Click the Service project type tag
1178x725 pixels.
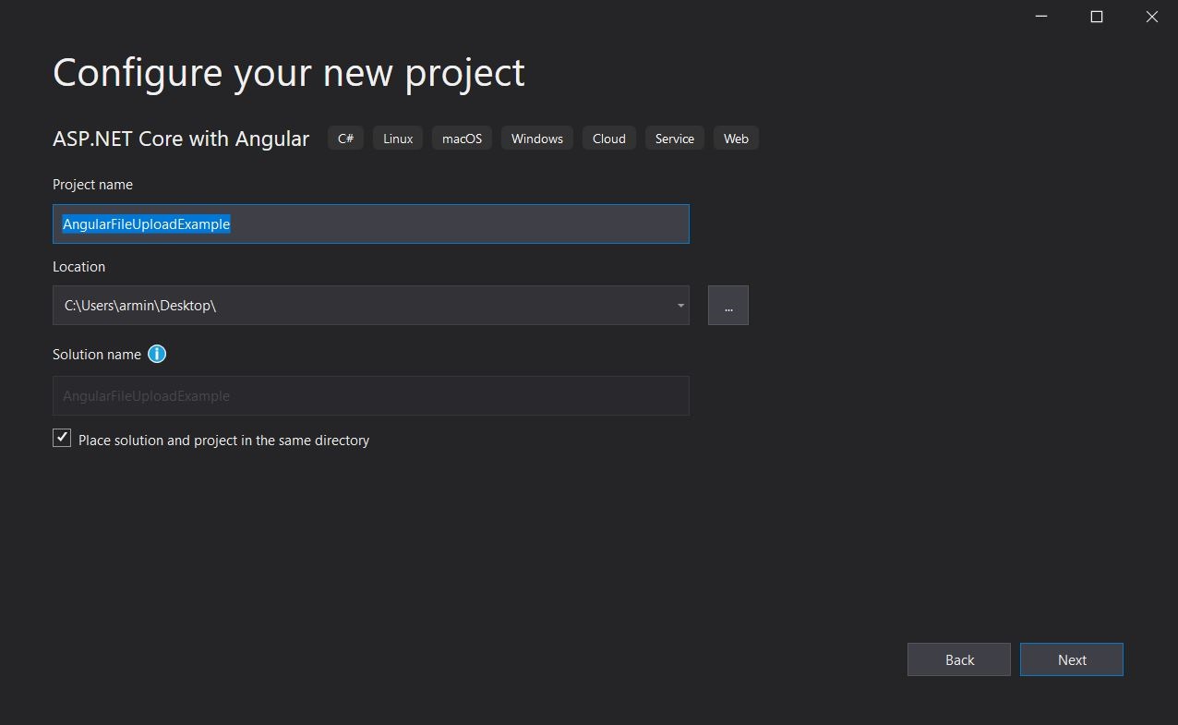pyautogui.click(x=674, y=138)
